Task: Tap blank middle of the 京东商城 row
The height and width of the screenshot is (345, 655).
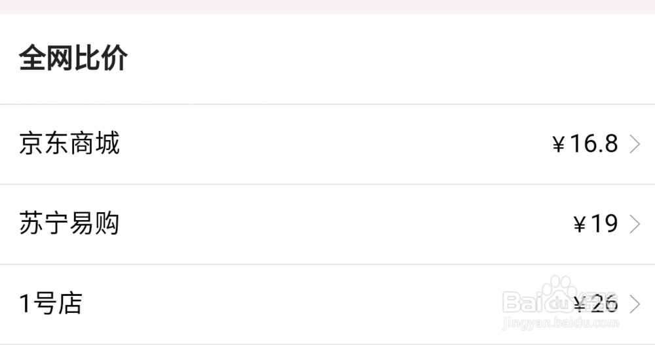Action: click(x=327, y=144)
